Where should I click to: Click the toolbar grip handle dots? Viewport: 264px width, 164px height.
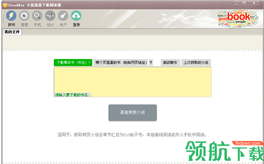(3, 18)
